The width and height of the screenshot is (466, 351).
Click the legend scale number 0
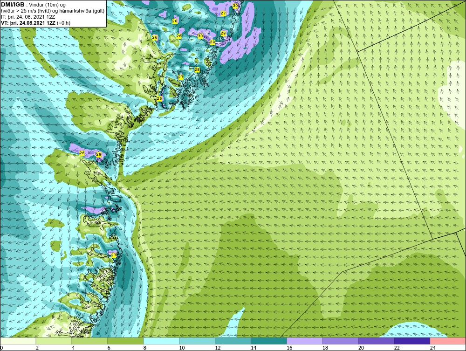pyautogui.click(x=1, y=348)
